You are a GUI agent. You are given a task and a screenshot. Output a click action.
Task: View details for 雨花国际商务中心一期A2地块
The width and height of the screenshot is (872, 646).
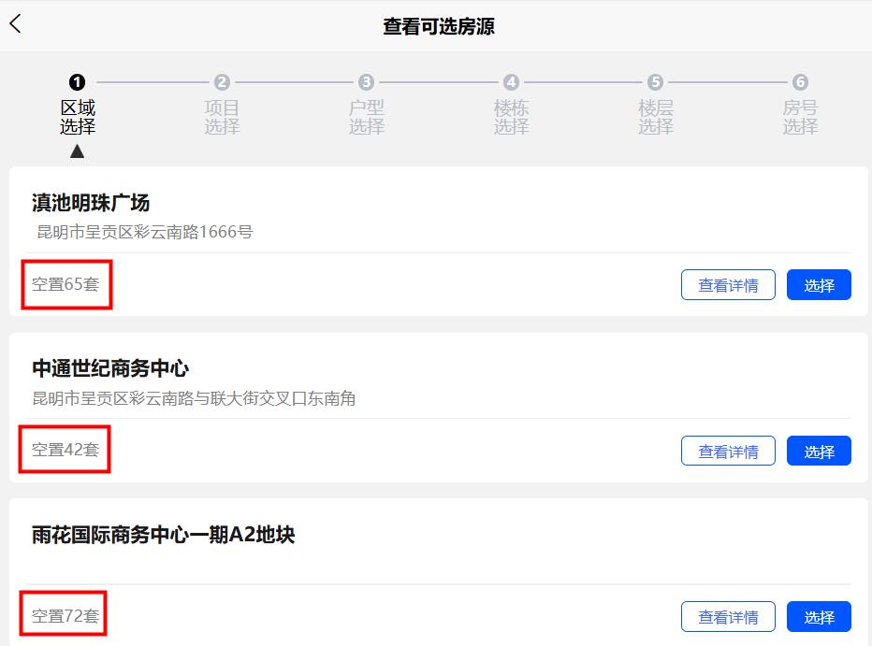tap(728, 616)
